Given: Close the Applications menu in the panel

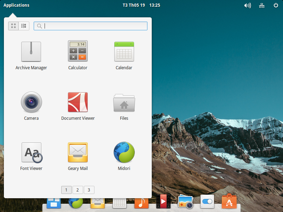Looking at the screenshot, I should (16, 5).
